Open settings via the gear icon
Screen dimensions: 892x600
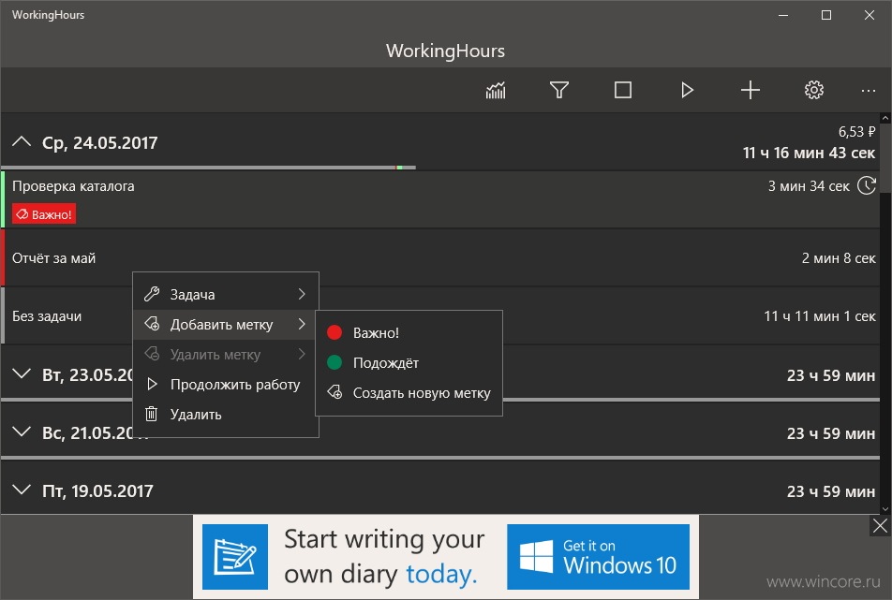[814, 90]
